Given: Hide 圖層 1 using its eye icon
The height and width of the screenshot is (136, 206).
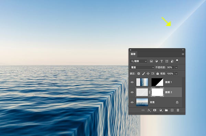Looking at the screenshot, I should (x=132, y=82).
